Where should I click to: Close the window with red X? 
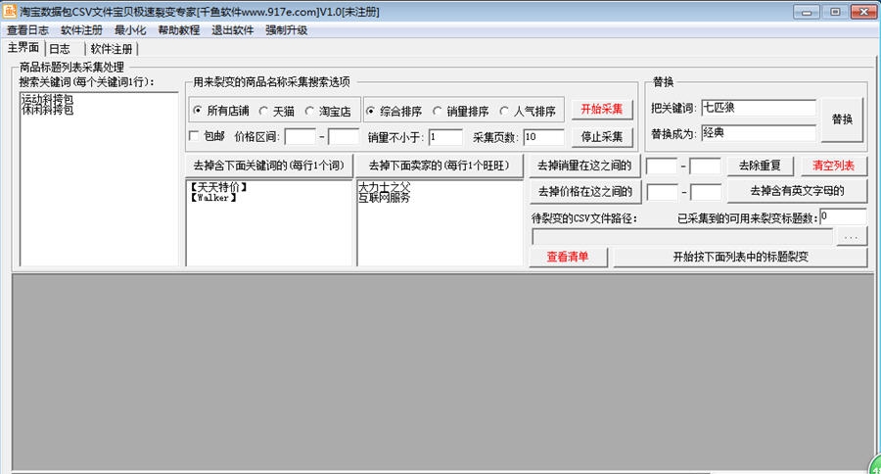(863, 11)
